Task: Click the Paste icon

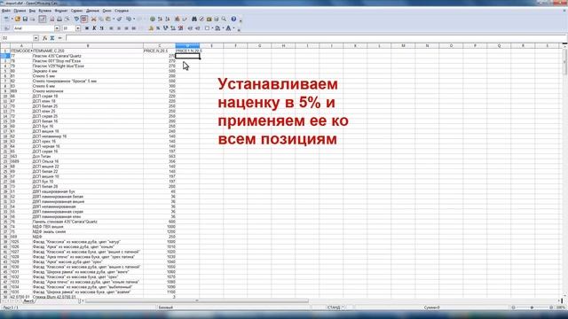Action: [108, 19]
